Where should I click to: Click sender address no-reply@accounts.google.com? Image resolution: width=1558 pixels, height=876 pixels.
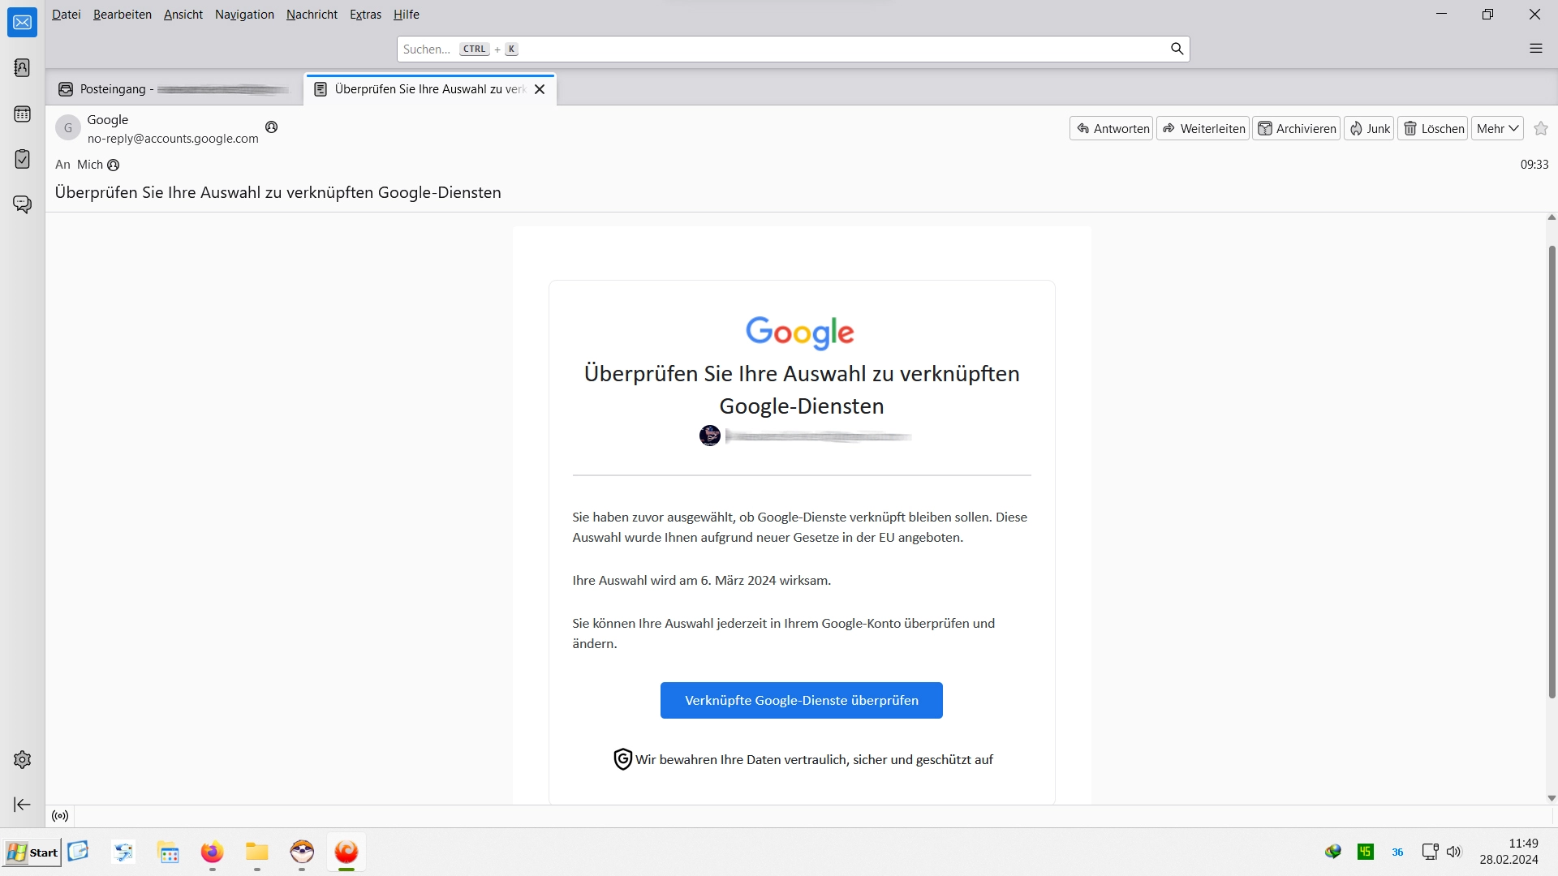[173, 139]
